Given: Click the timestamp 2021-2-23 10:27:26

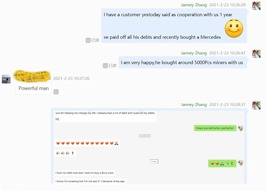Looking at the screenshot, I should pyautogui.click(x=71, y=78).
